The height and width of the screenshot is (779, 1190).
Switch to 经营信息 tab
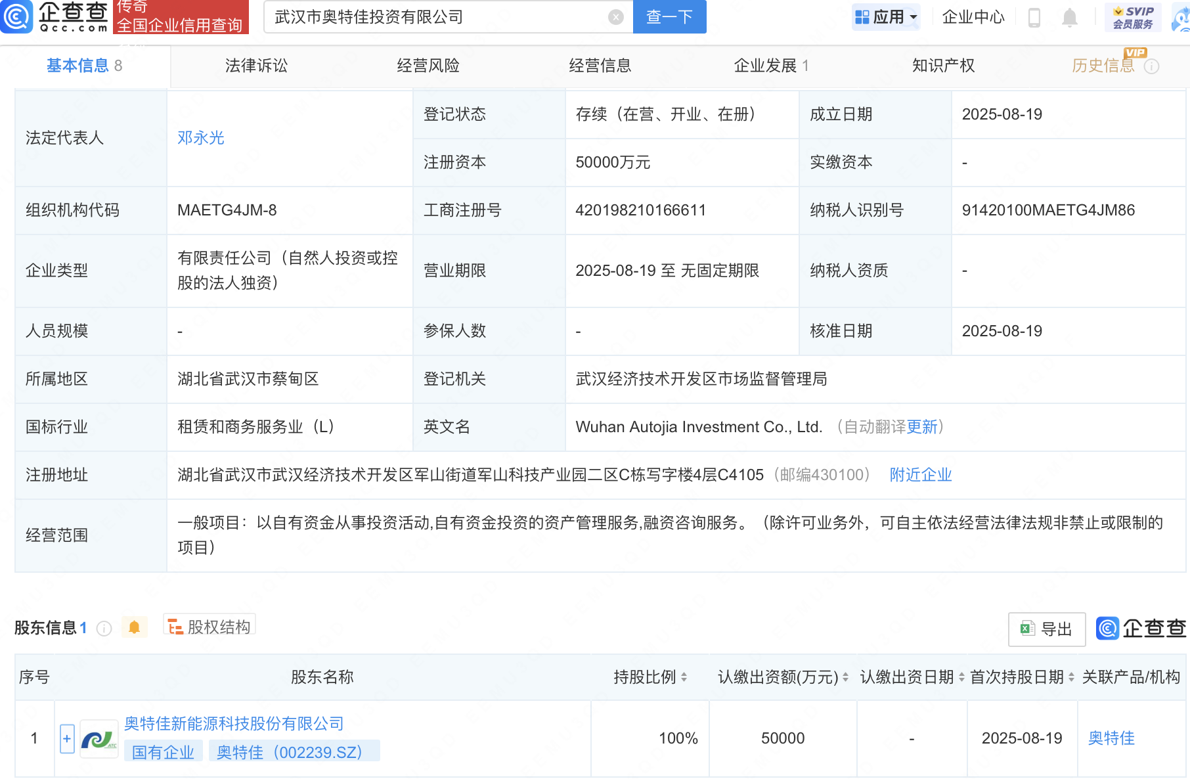(x=600, y=66)
